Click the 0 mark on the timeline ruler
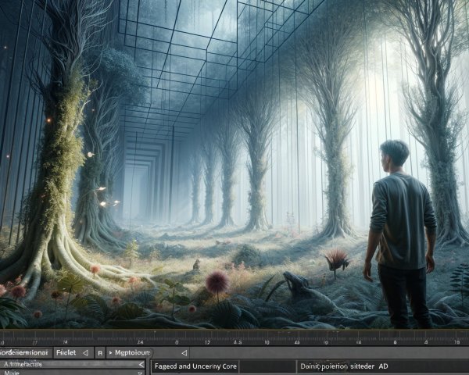The width and height of the screenshot is (469, 375). point(177,341)
